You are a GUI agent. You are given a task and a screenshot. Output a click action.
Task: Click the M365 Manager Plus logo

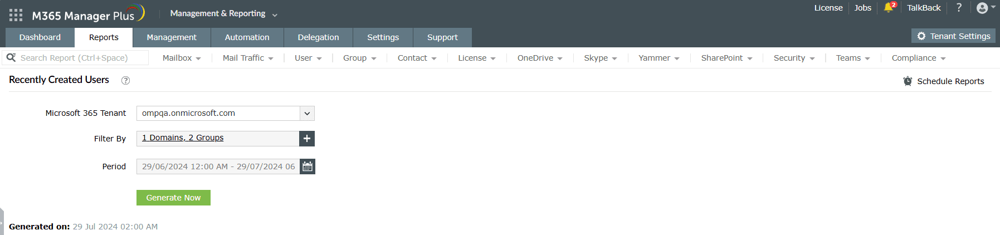pos(89,14)
